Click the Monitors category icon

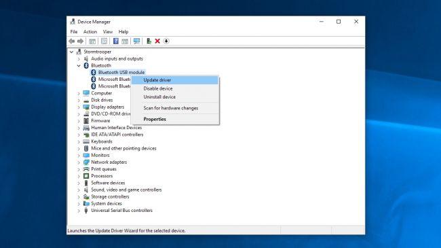(86, 156)
